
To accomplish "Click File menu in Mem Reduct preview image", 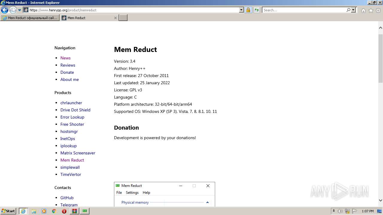I will (119, 193).
